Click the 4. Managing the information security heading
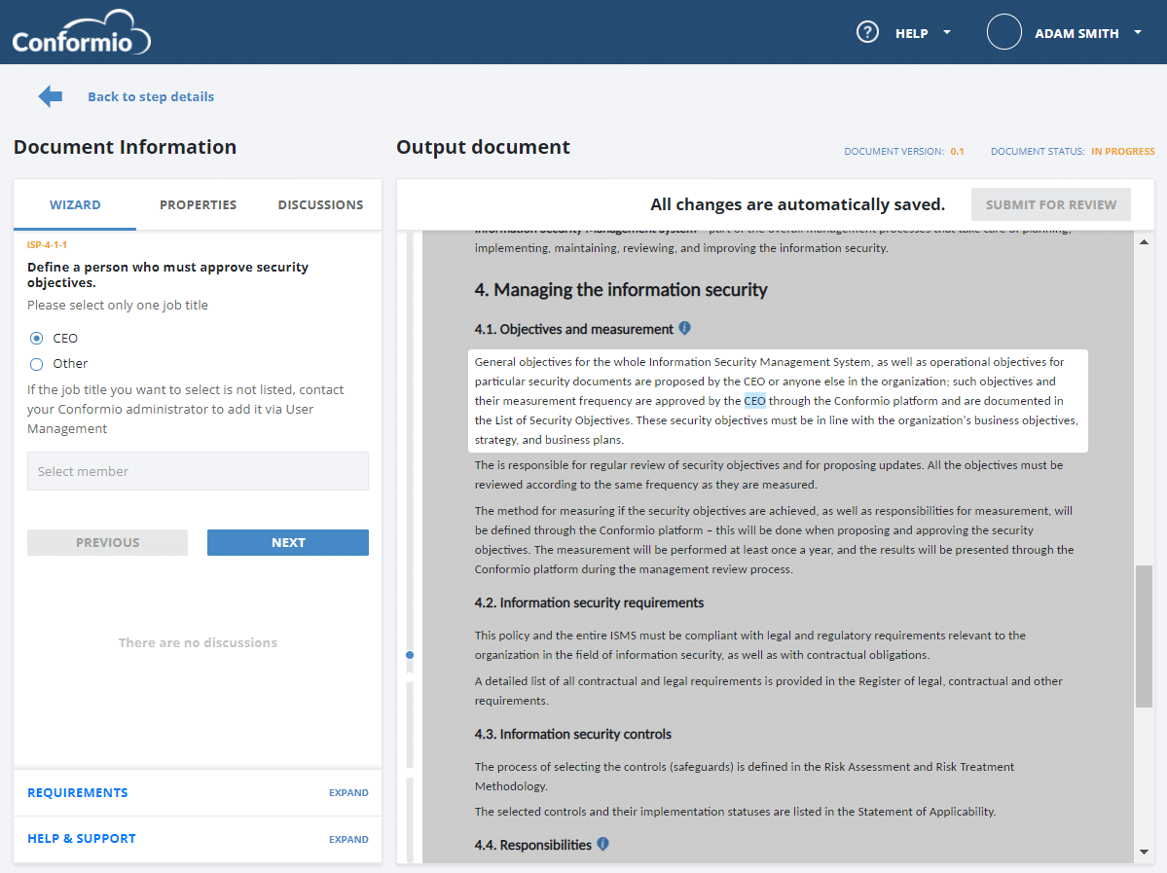Image resolution: width=1167 pixels, height=873 pixels. click(621, 289)
